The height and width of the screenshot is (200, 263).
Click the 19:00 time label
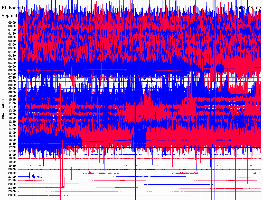pos(12,162)
